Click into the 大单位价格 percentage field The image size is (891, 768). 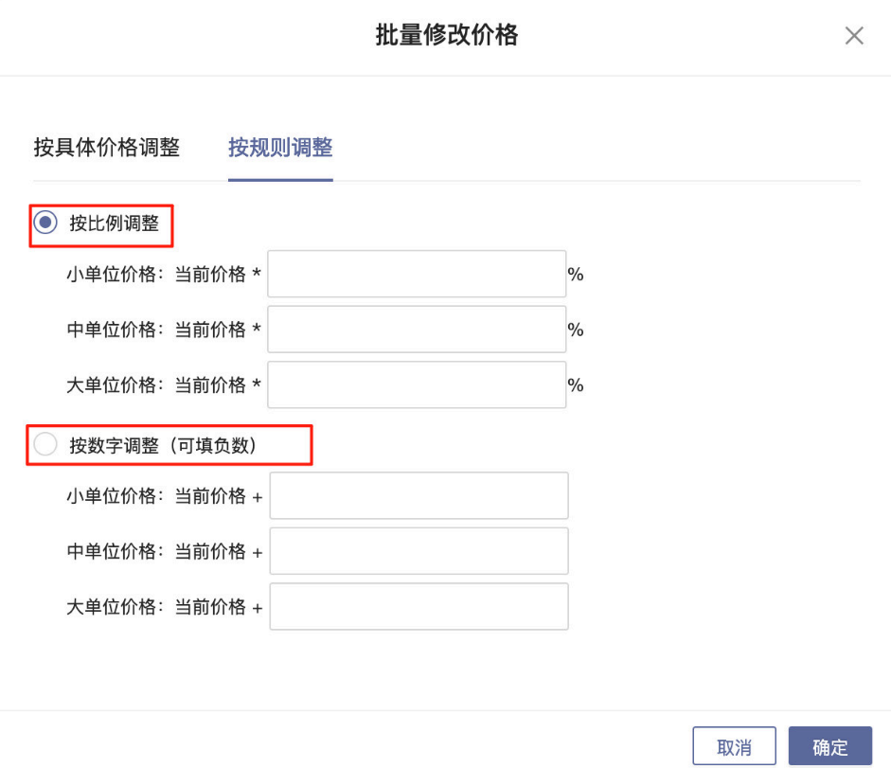(x=417, y=384)
